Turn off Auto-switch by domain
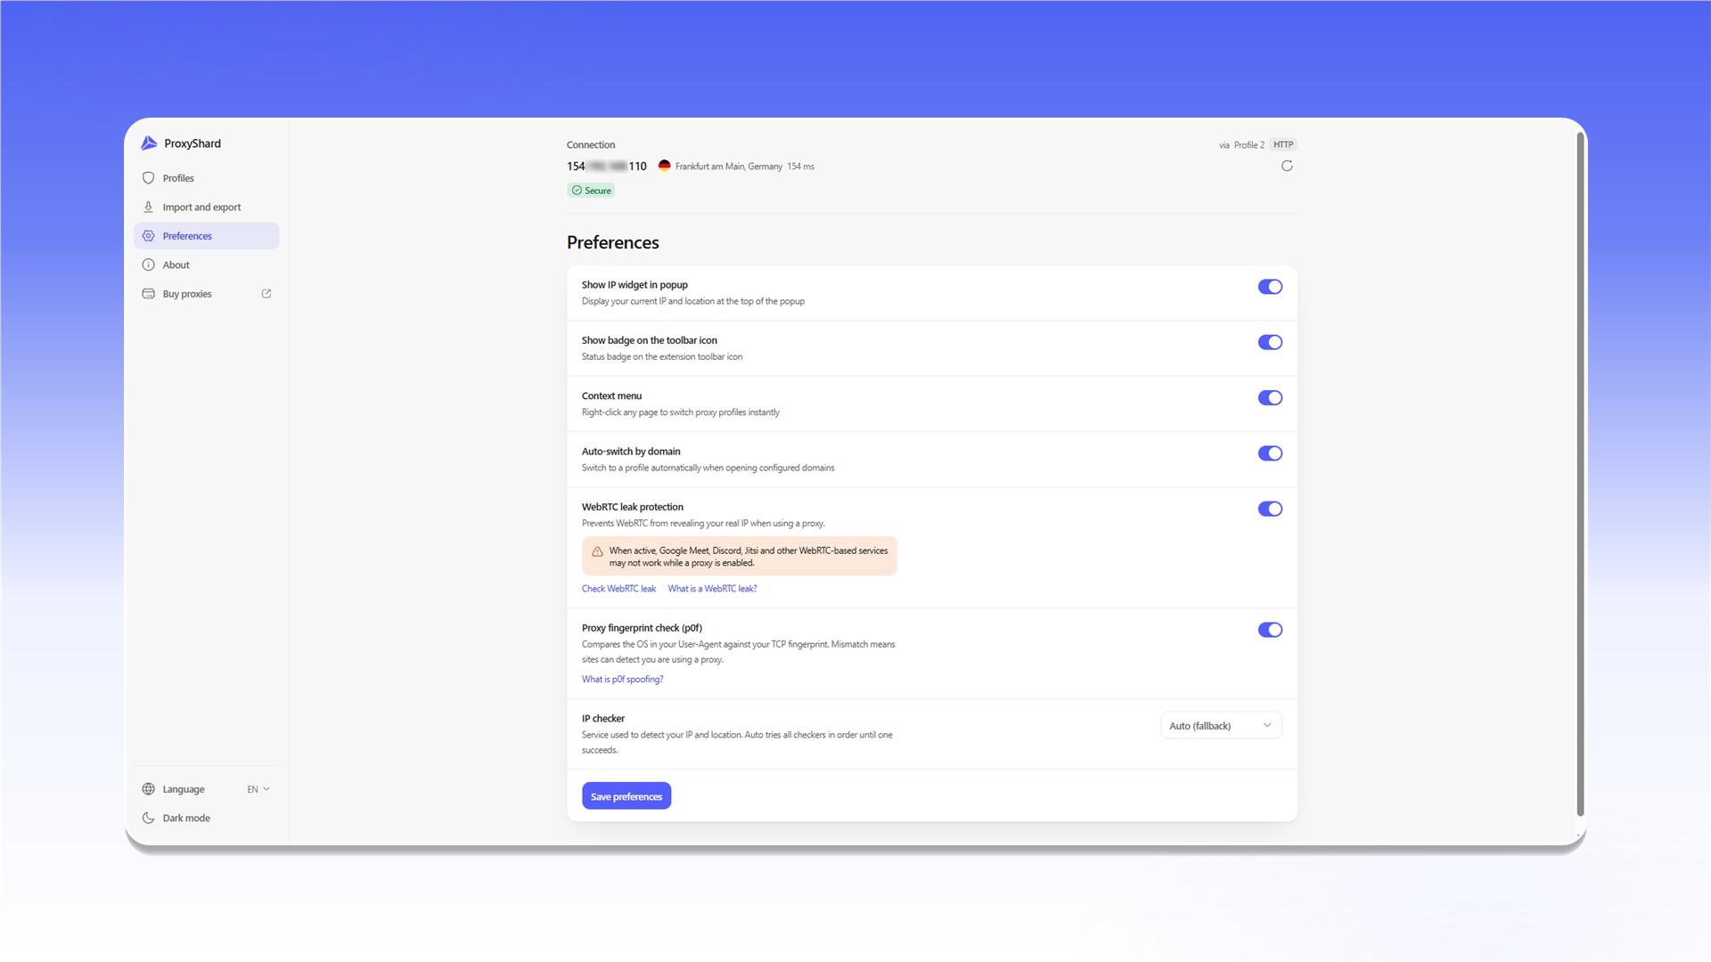The height and width of the screenshot is (962, 1711). [1270, 453]
